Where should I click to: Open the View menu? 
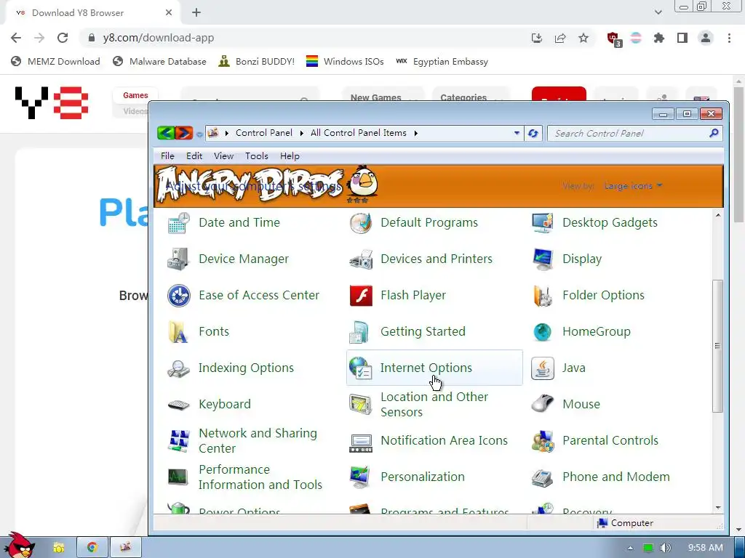tap(223, 156)
